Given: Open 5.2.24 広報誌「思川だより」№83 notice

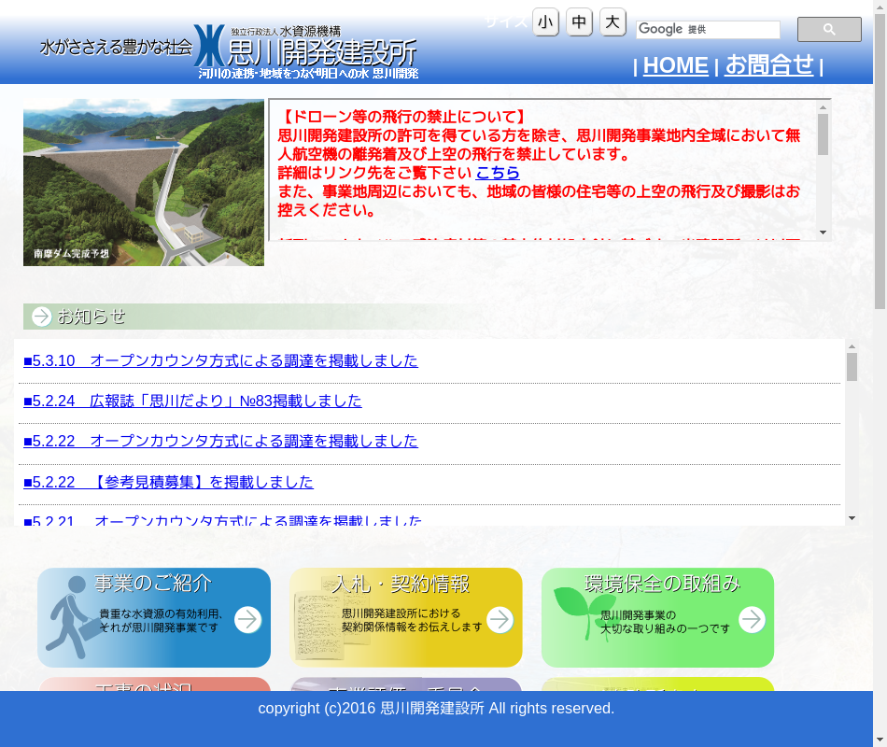Looking at the screenshot, I should [x=192, y=401].
